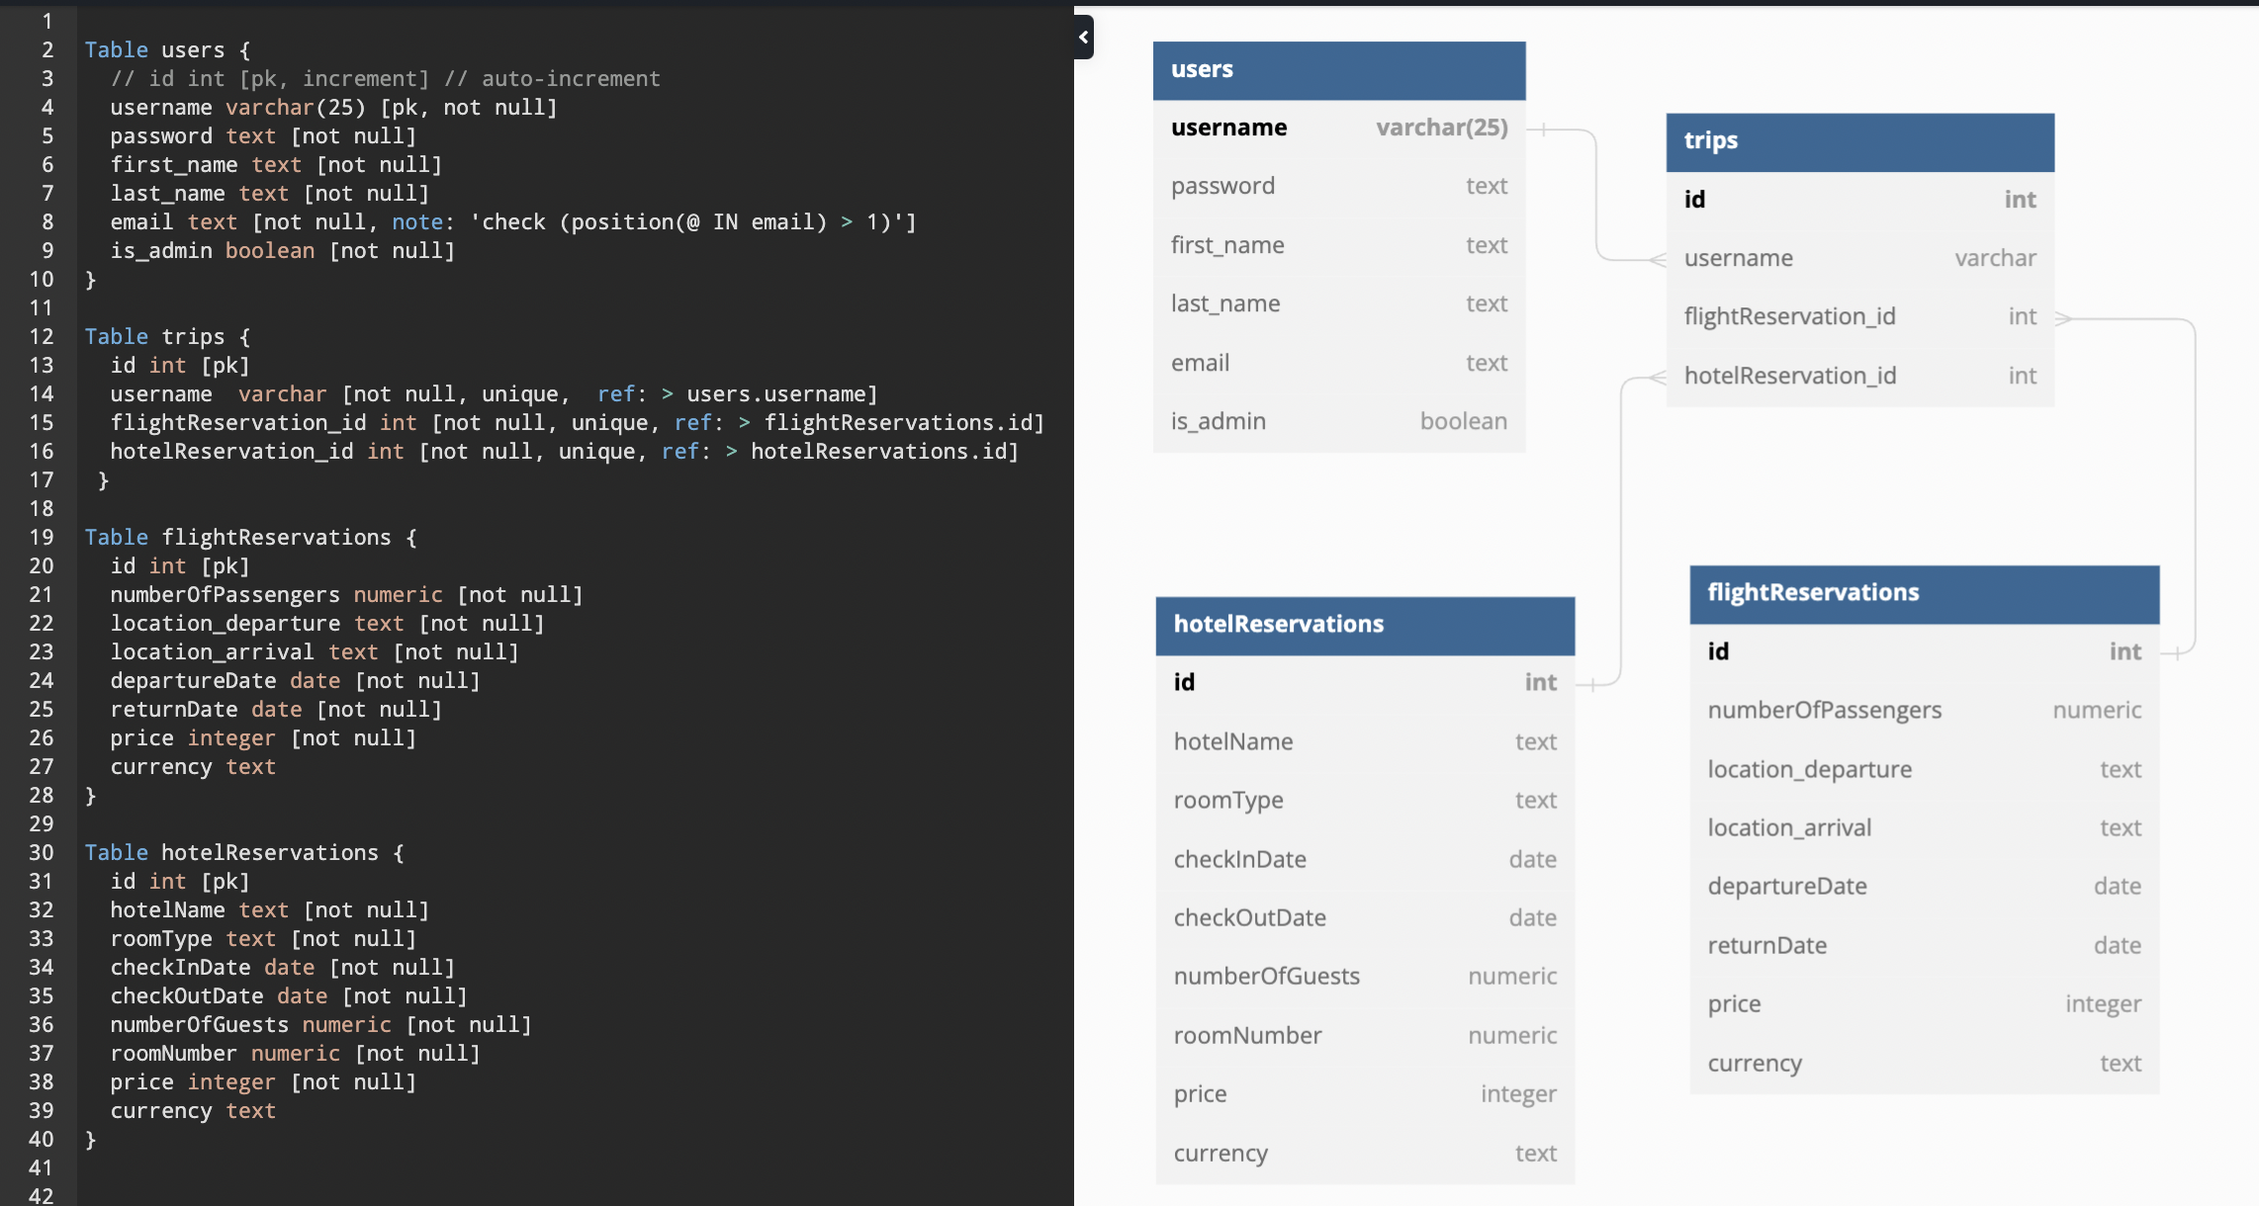Click the flightReservations table header
The image size is (2259, 1206).
coord(1923,593)
